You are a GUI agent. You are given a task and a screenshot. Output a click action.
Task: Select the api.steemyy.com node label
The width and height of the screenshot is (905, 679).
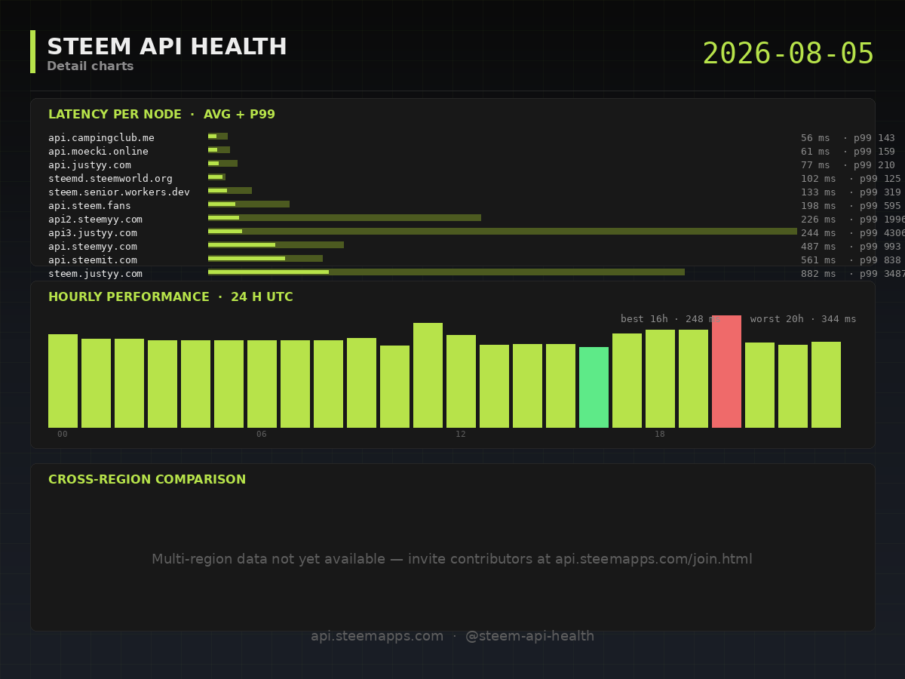[93, 247]
